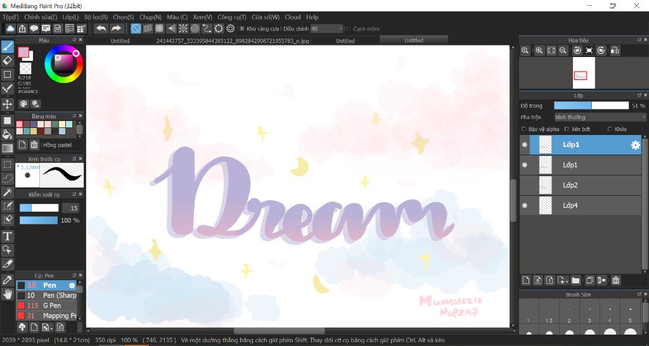Click the canvas vertical scrollbar
Image resolution: width=649 pixels, height=346 pixels.
tap(513, 201)
